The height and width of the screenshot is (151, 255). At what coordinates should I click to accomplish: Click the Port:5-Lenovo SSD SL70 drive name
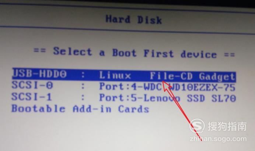coord(167,98)
